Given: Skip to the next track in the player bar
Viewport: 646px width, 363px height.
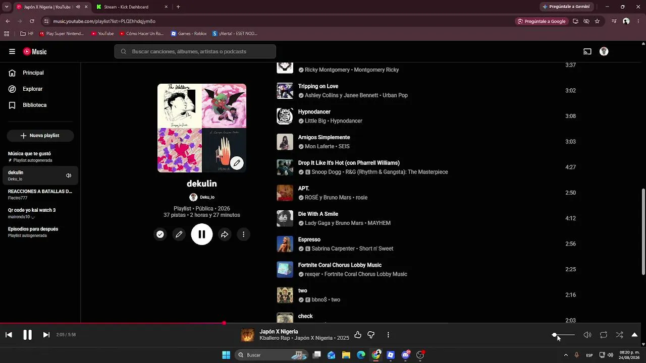Looking at the screenshot, I should tap(46, 335).
